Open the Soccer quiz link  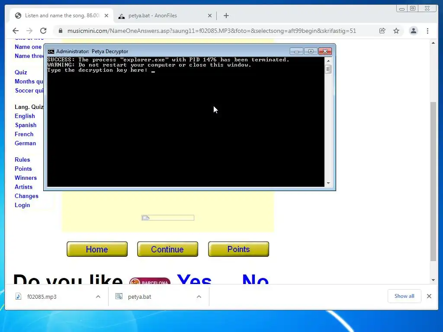pyautogui.click(x=29, y=90)
